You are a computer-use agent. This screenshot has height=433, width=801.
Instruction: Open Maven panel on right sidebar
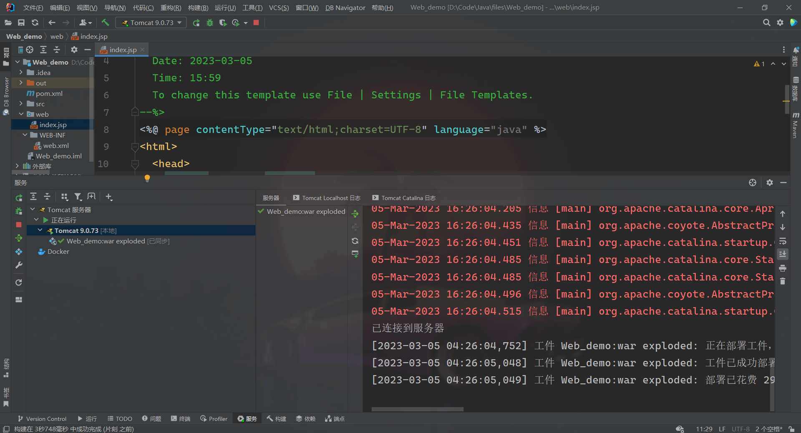pos(796,125)
